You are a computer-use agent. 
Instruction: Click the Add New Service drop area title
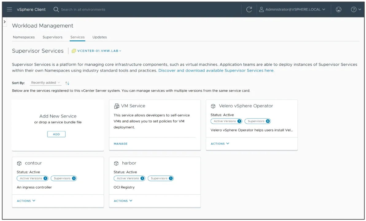coord(58,116)
